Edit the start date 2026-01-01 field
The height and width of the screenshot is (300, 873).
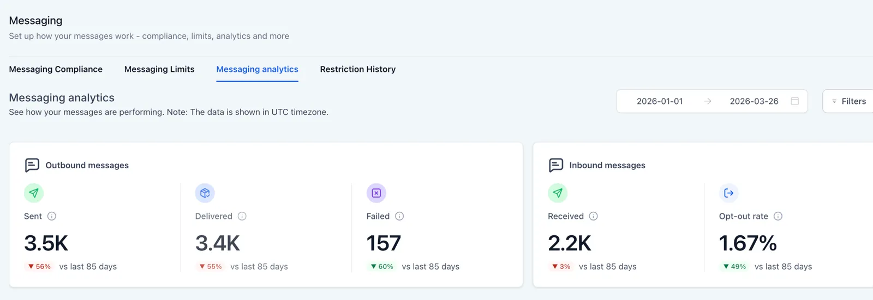(660, 101)
